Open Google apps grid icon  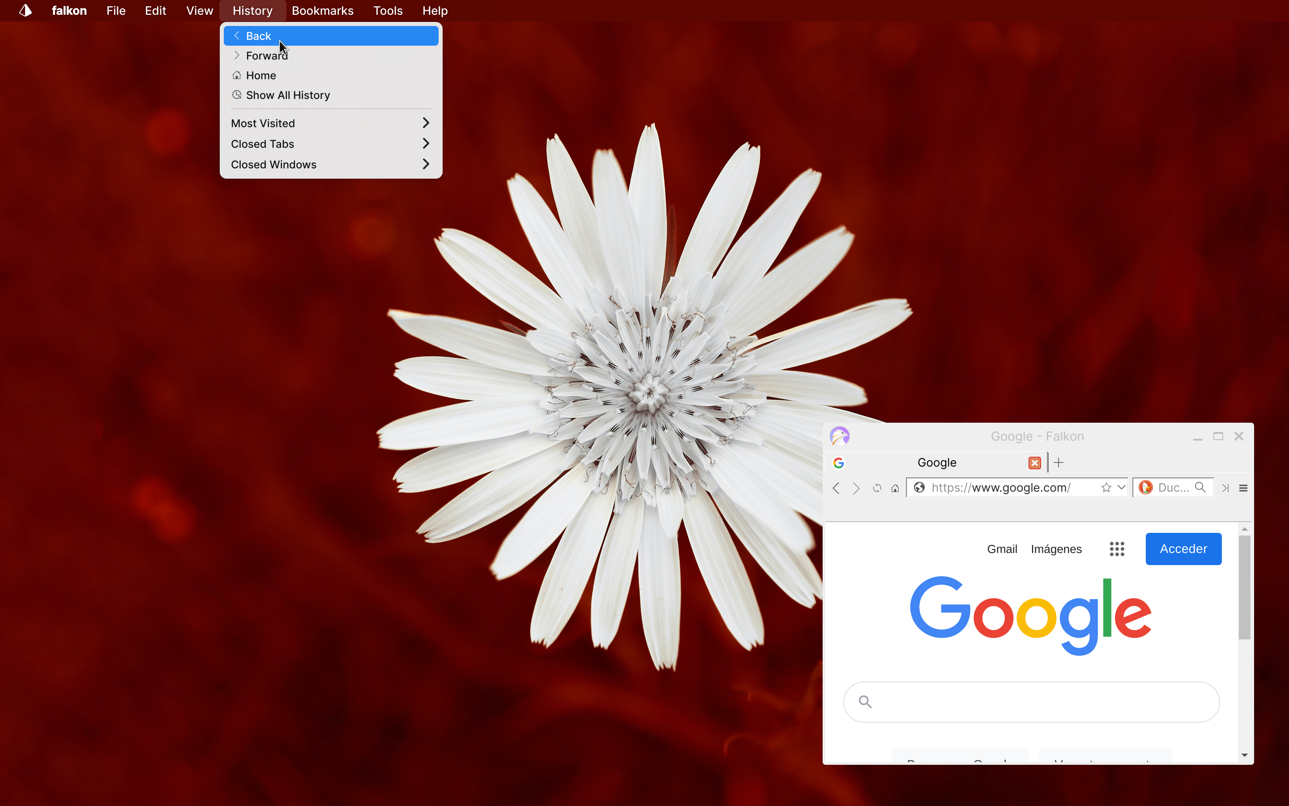[x=1117, y=549]
